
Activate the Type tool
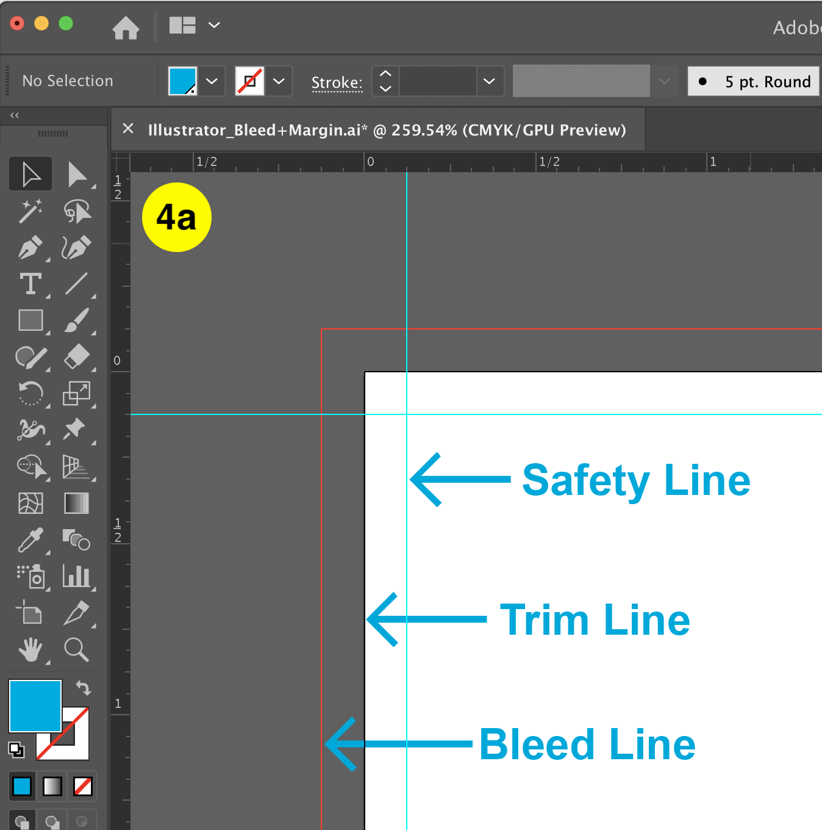(30, 284)
